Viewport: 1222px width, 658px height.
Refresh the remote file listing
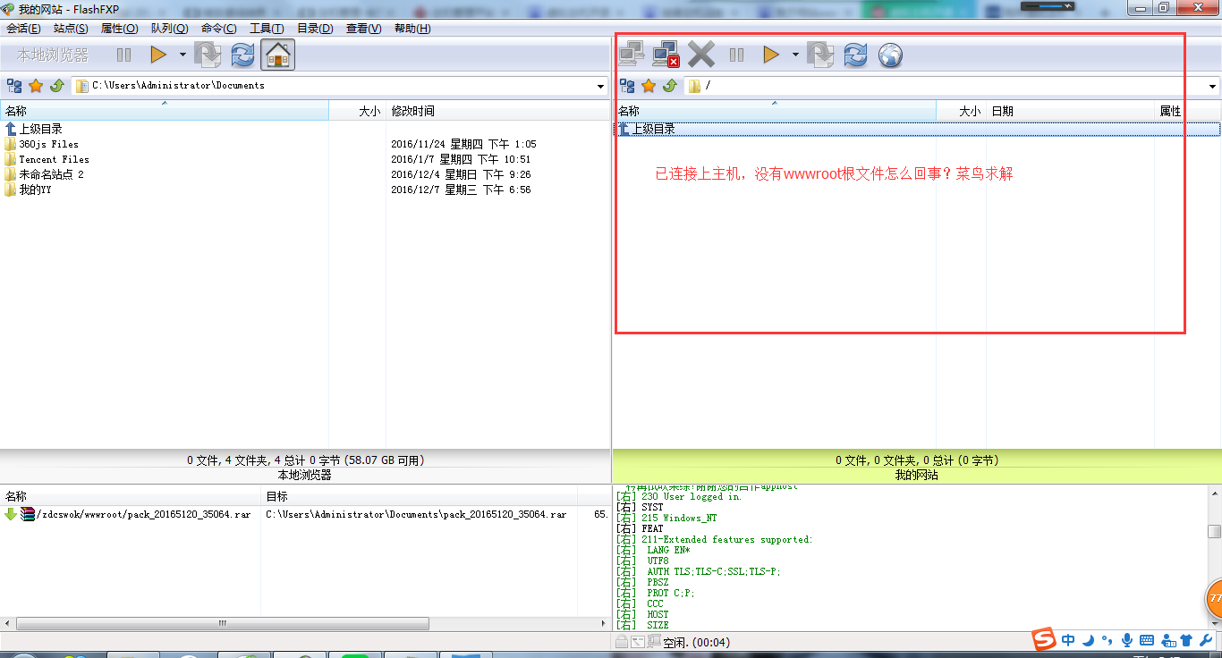[x=855, y=55]
